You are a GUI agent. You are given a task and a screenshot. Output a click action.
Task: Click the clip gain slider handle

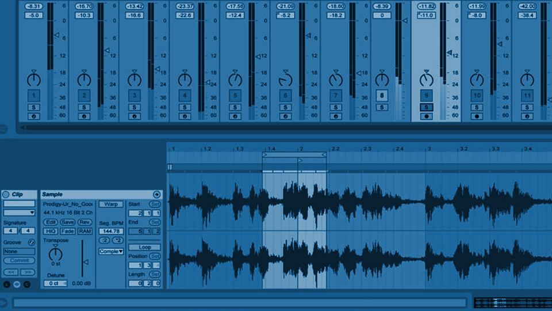[86, 262]
